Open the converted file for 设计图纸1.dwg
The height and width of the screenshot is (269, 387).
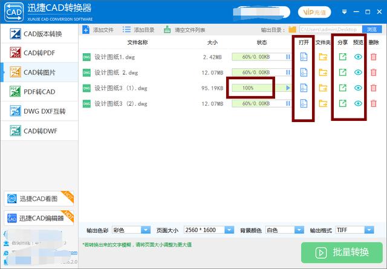click(304, 57)
